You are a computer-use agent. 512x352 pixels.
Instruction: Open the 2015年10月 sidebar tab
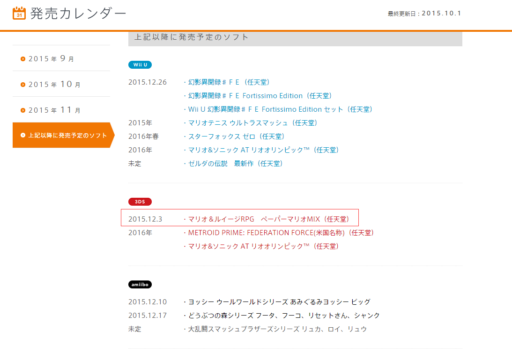(x=61, y=84)
